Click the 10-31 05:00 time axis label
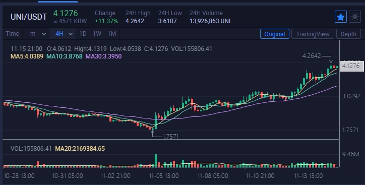Viewport: 365px width, 185px height. [67, 176]
